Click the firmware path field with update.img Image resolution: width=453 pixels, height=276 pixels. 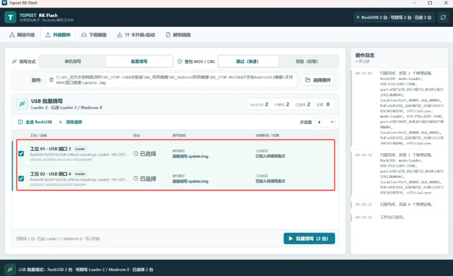[x=171, y=80]
